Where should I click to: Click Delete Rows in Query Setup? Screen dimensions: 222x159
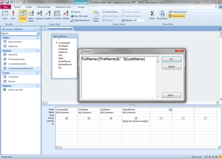110,16
